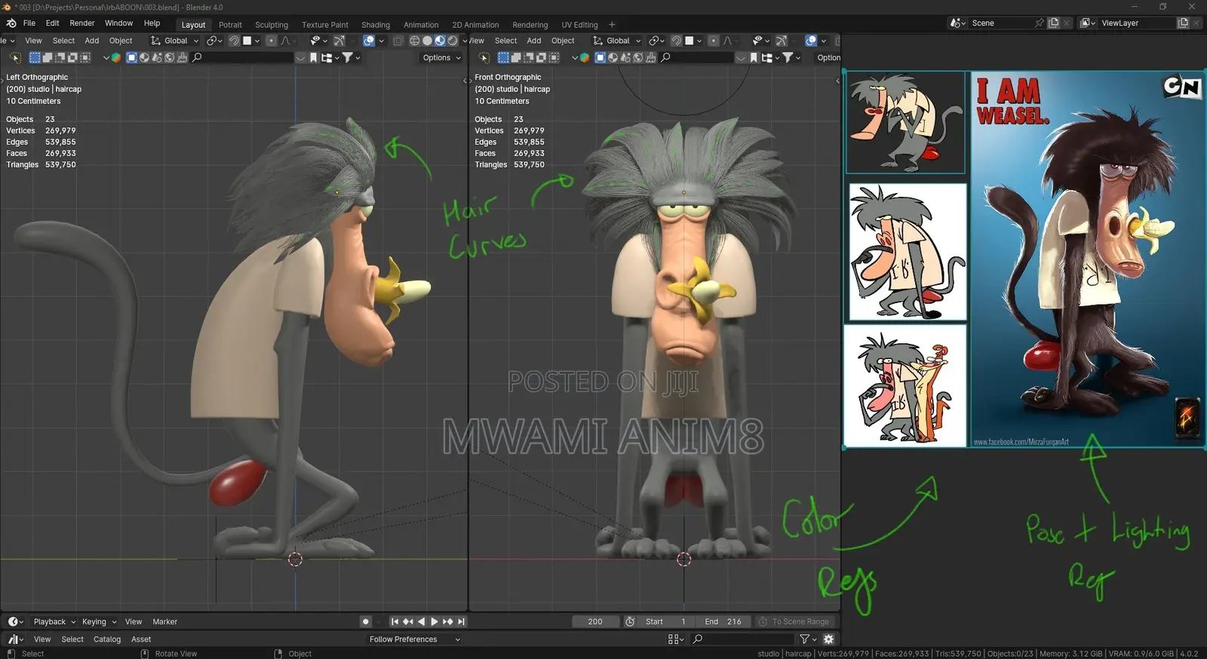1207x659 pixels.
Task: Click the search magnifier in left viewport header
Action: [198, 57]
